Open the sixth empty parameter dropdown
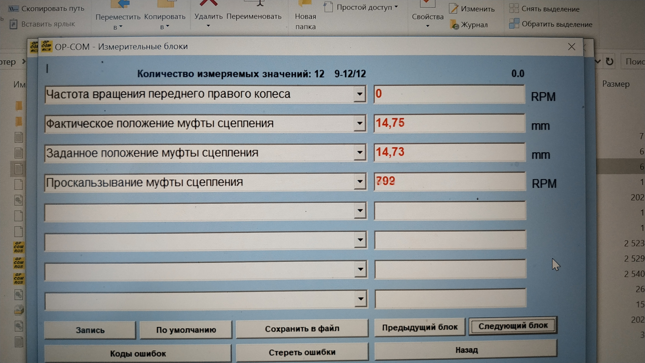645x363 pixels. [x=360, y=240]
